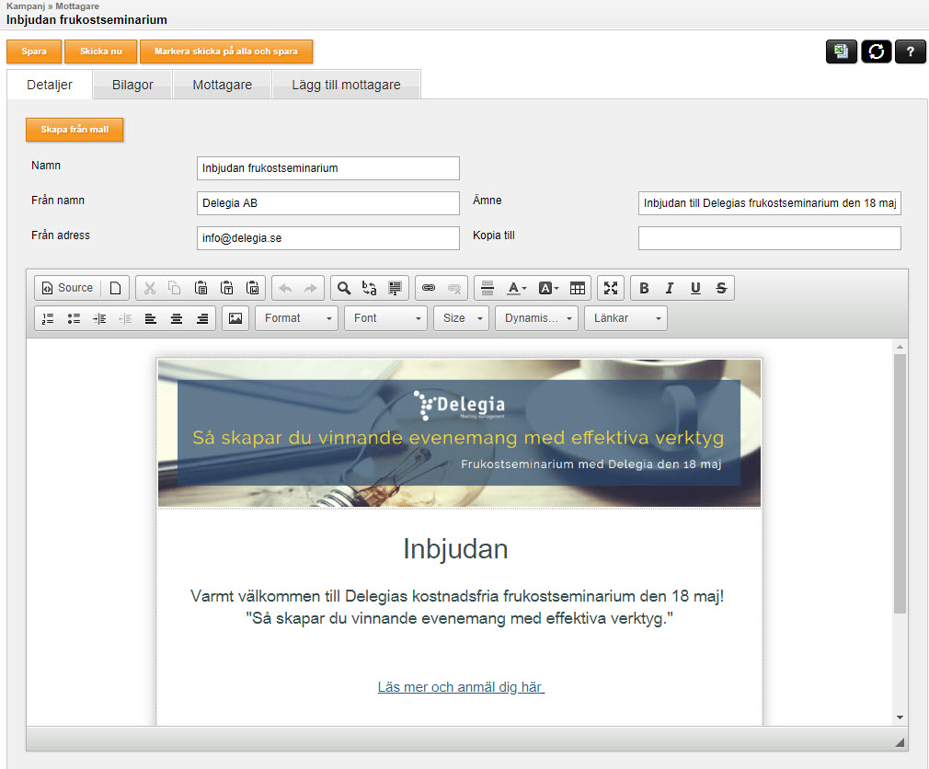This screenshot has height=769, width=929.
Task: Open the background color picker
Action: pos(548,288)
